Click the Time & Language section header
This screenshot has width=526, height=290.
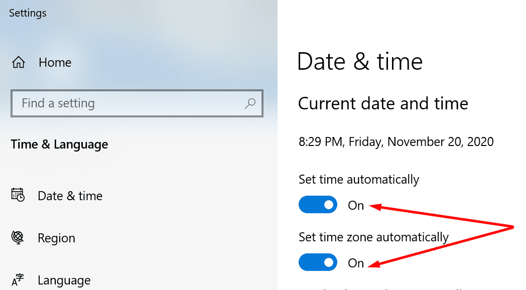[59, 144]
